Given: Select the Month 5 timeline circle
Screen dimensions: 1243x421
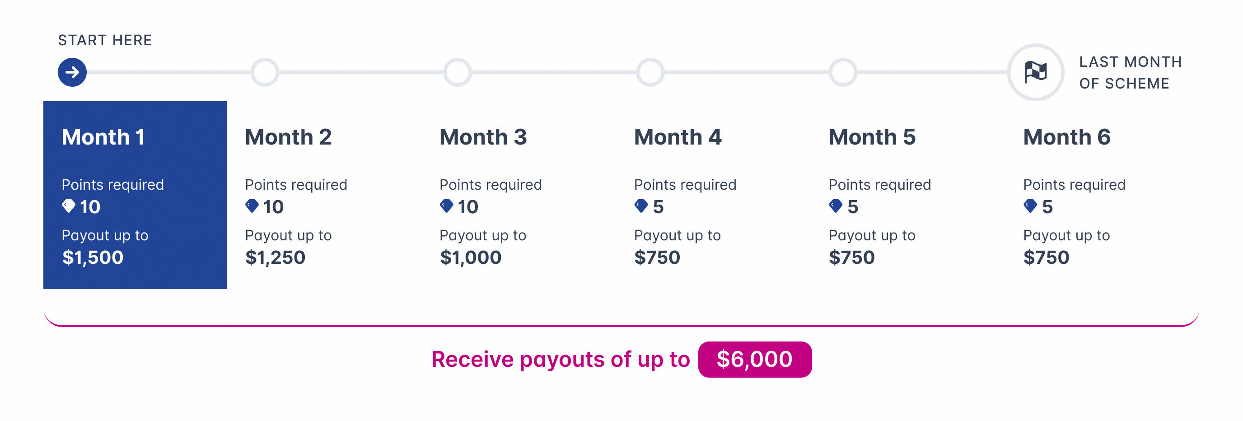Looking at the screenshot, I should tap(842, 72).
